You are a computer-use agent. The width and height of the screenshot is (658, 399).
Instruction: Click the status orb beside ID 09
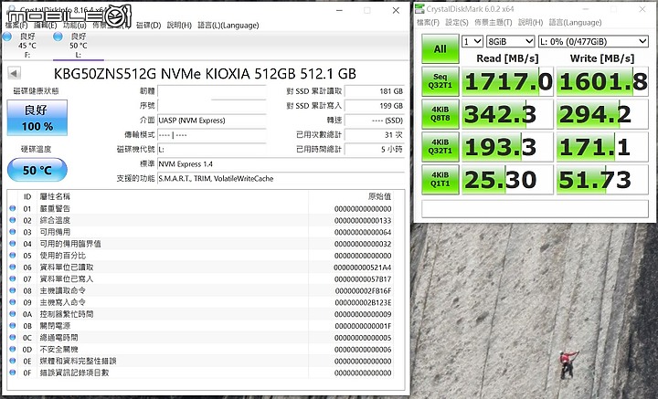click(13, 302)
